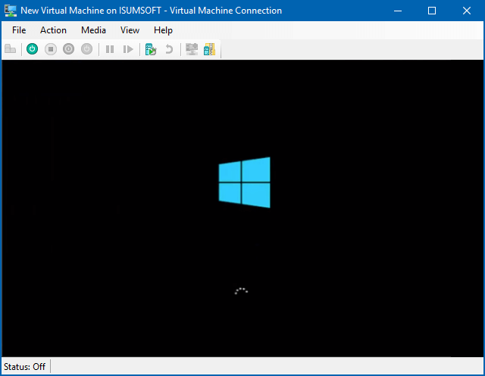The image size is (485, 376).
Task: Minimize the Virtual Machine Connection window
Action: pos(397,11)
